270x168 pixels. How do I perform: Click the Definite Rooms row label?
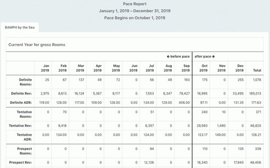tap(25, 82)
